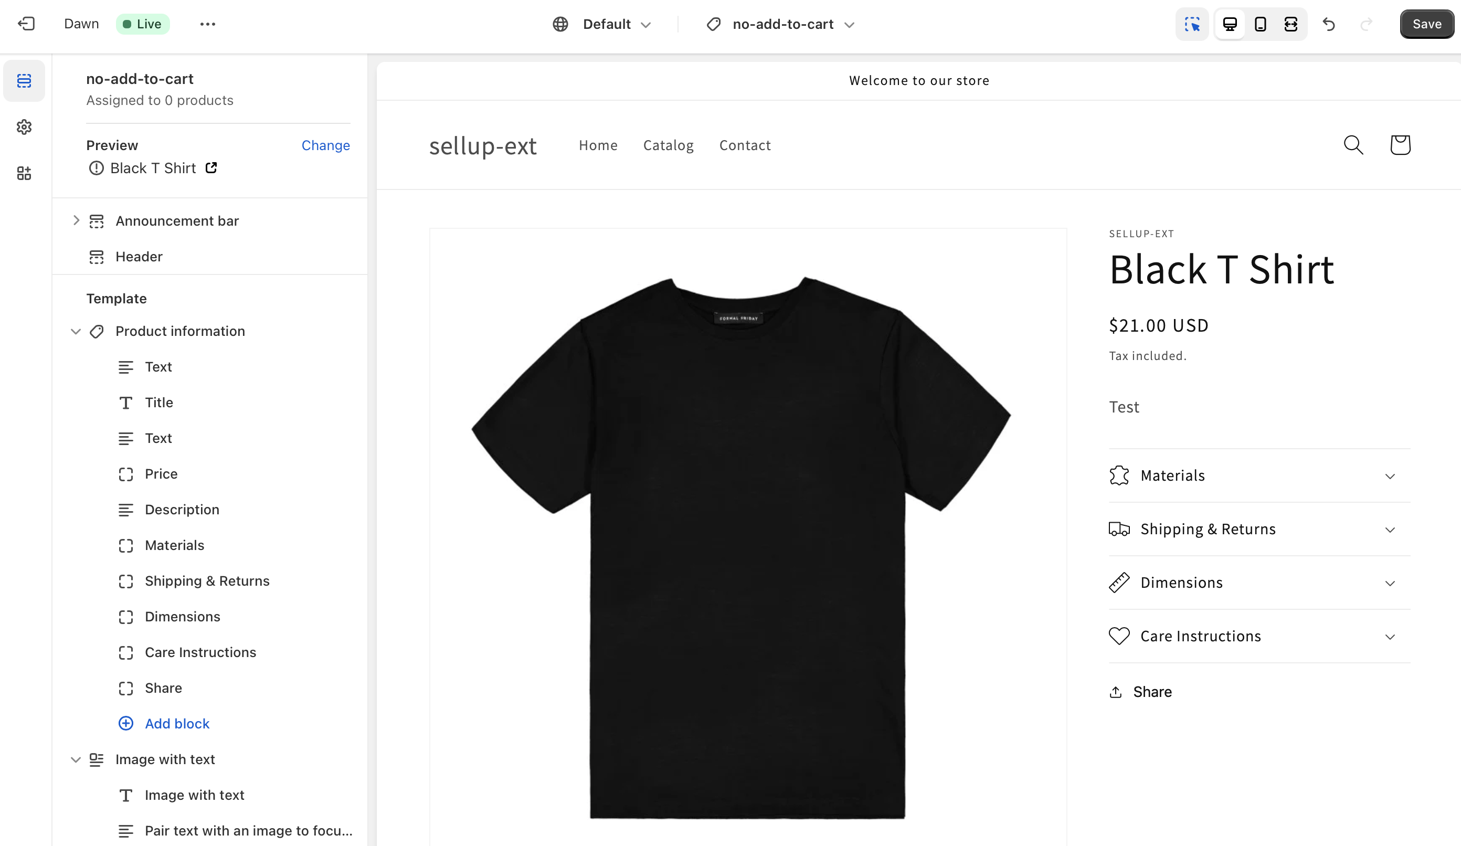Viewport: 1461px width, 846px height.
Task: Select the Contact navigation menu item
Action: click(x=745, y=145)
